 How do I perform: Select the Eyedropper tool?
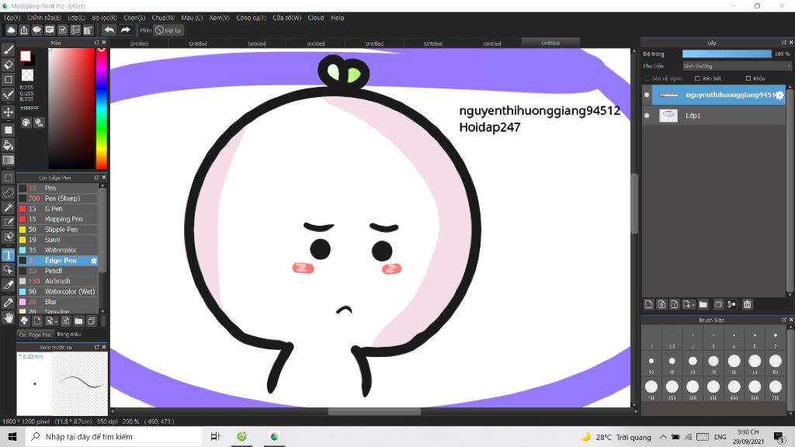coord(8,303)
